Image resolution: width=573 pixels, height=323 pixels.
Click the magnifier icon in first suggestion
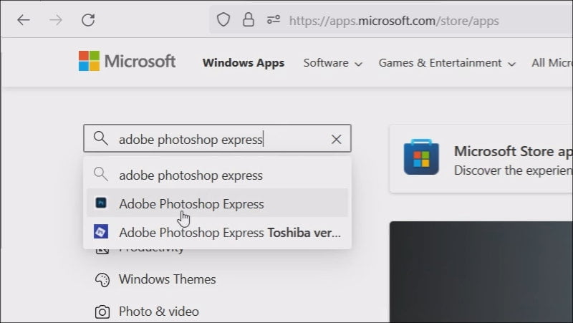click(x=100, y=174)
